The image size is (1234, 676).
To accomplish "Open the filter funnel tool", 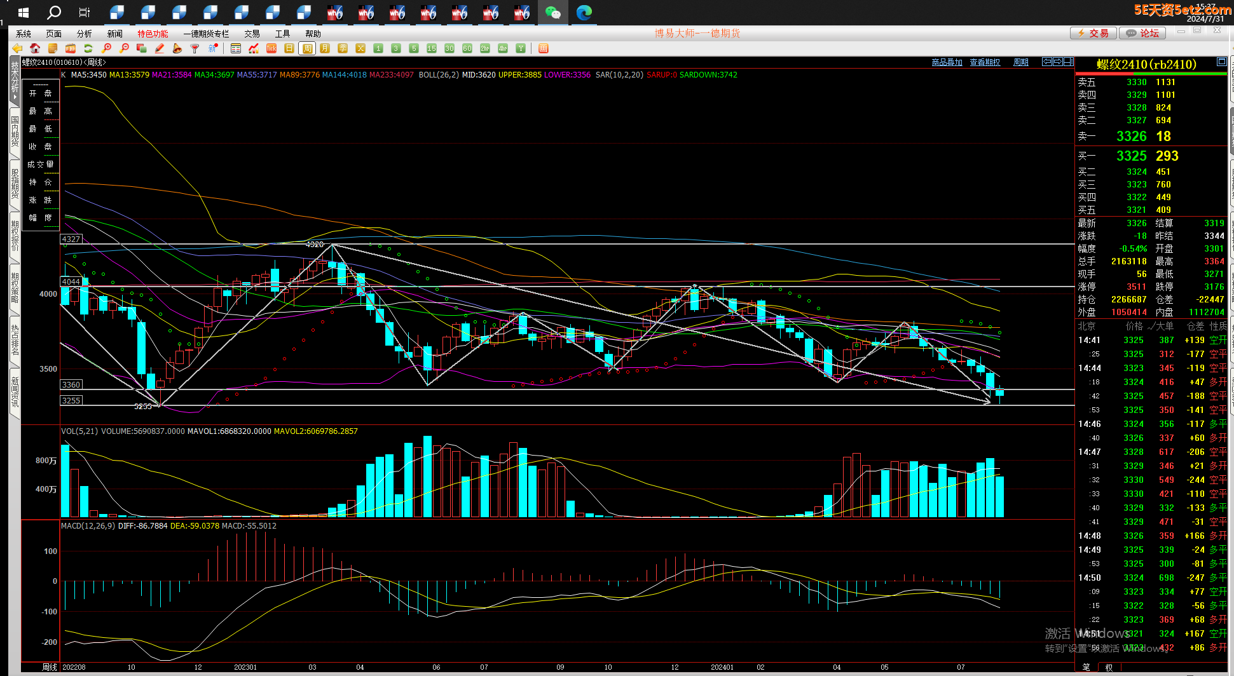I will coord(195,49).
